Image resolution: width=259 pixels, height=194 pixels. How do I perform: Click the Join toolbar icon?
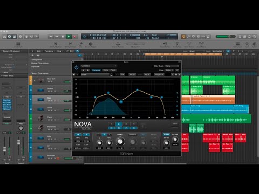[81, 45]
